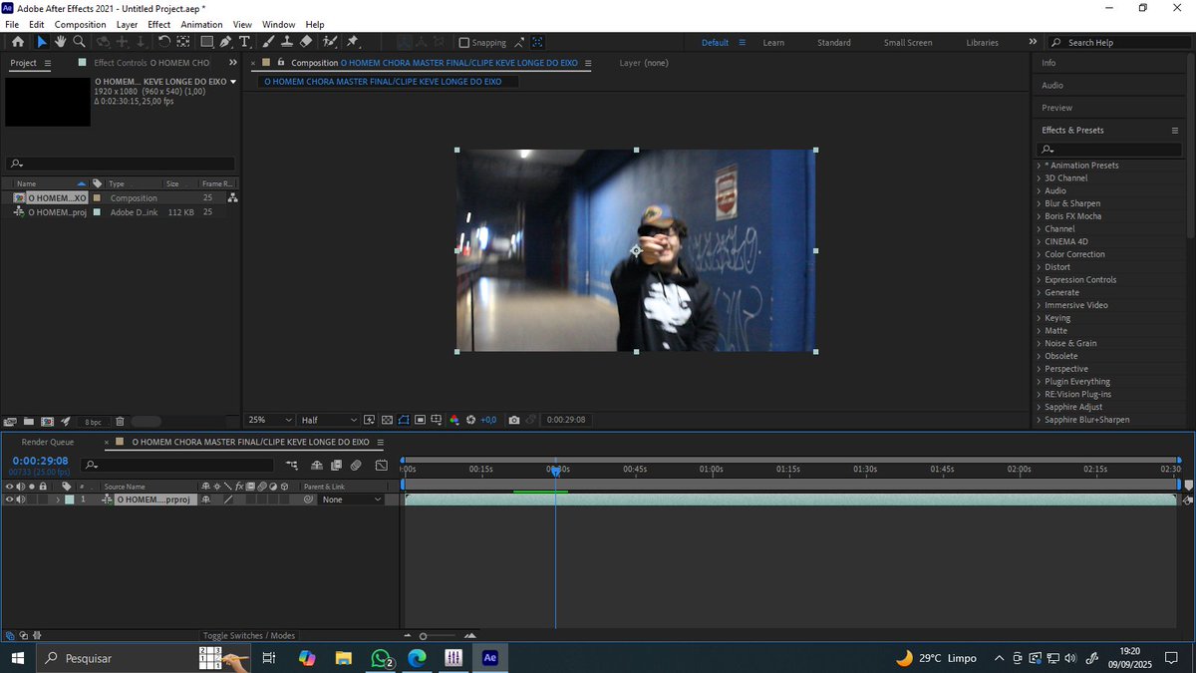Delete selected project item with trash icon
The image size is (1196, 673).
tap(120, 422)
